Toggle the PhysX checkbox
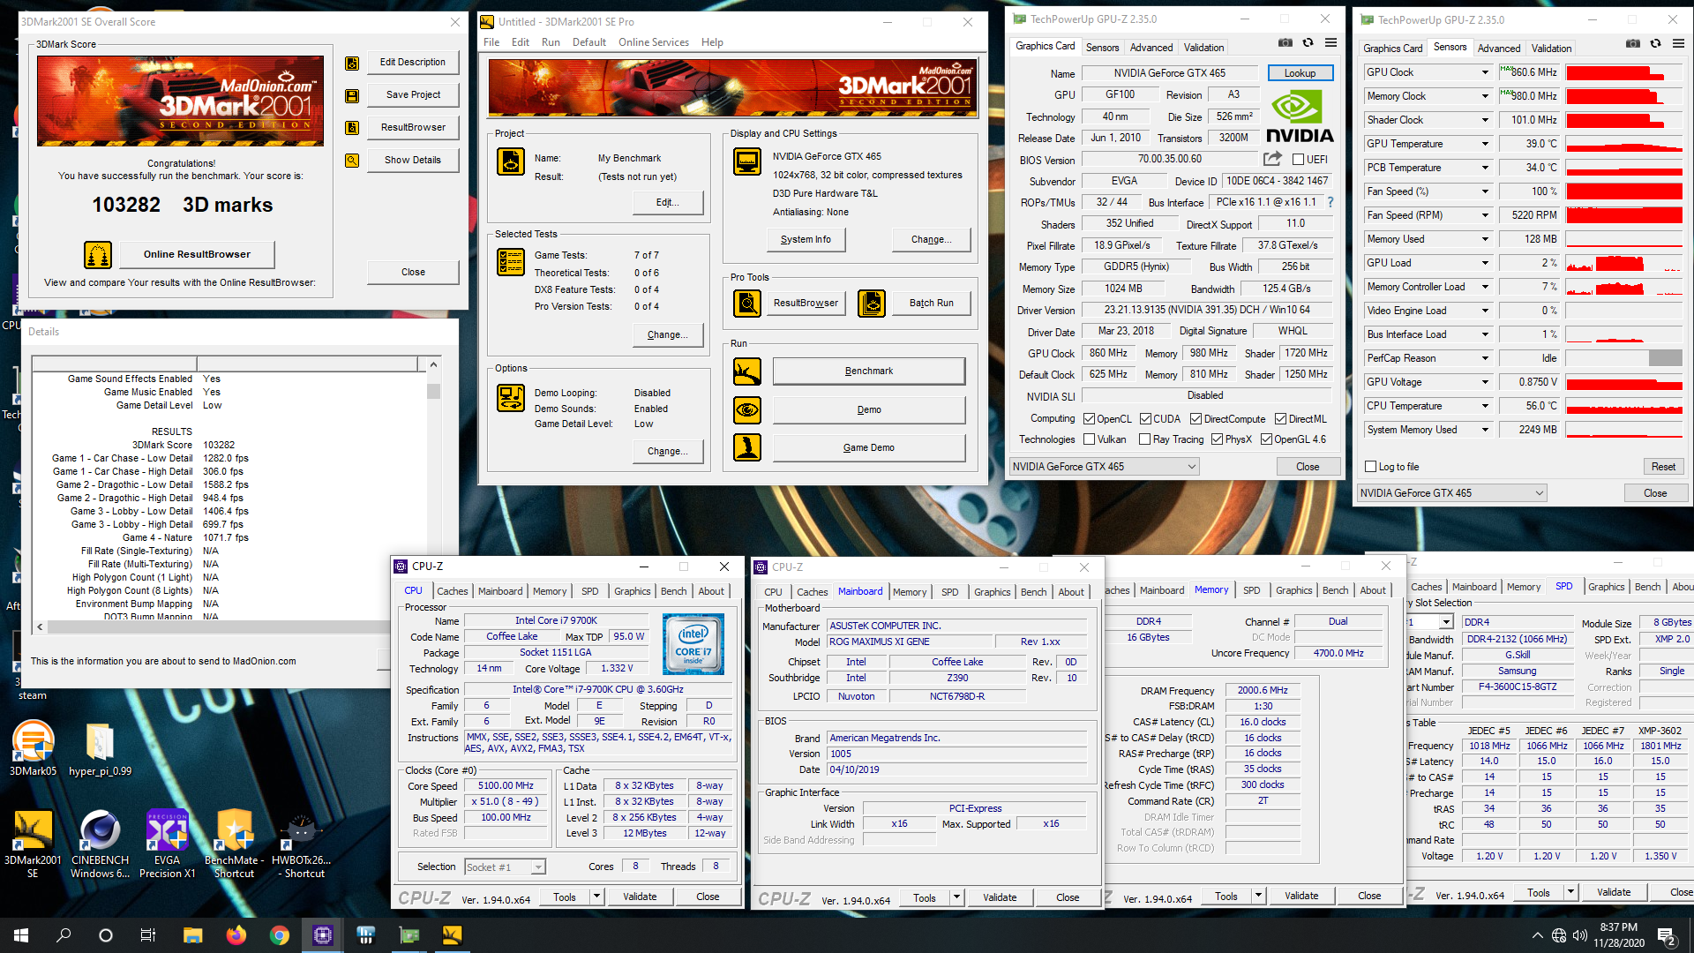The width and height of the screenshot is (1694, 953). tap(1217, 439)
